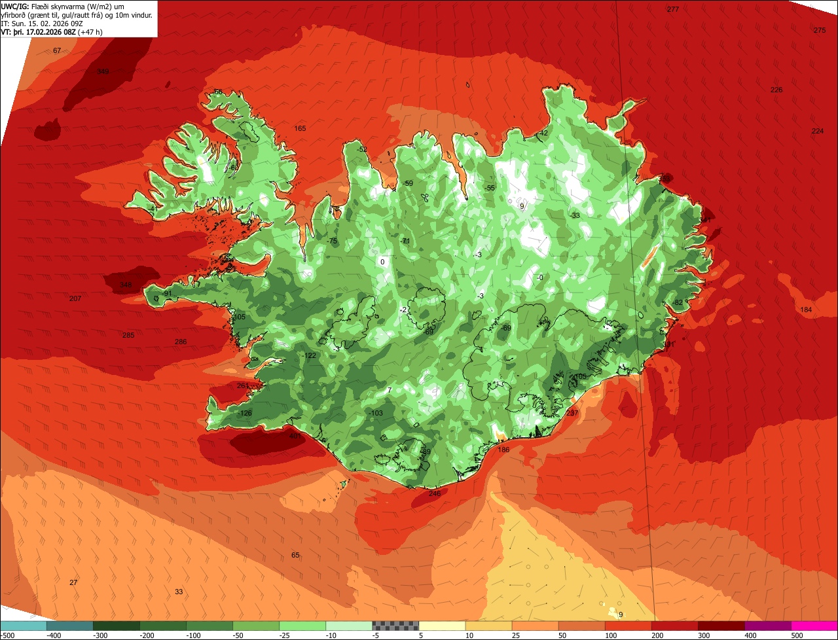
Task: Click the map value 65 in the southern sea
Action: click(295, 556)
